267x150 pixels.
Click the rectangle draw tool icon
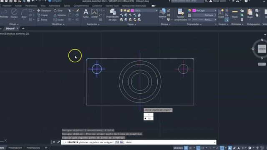30,10
